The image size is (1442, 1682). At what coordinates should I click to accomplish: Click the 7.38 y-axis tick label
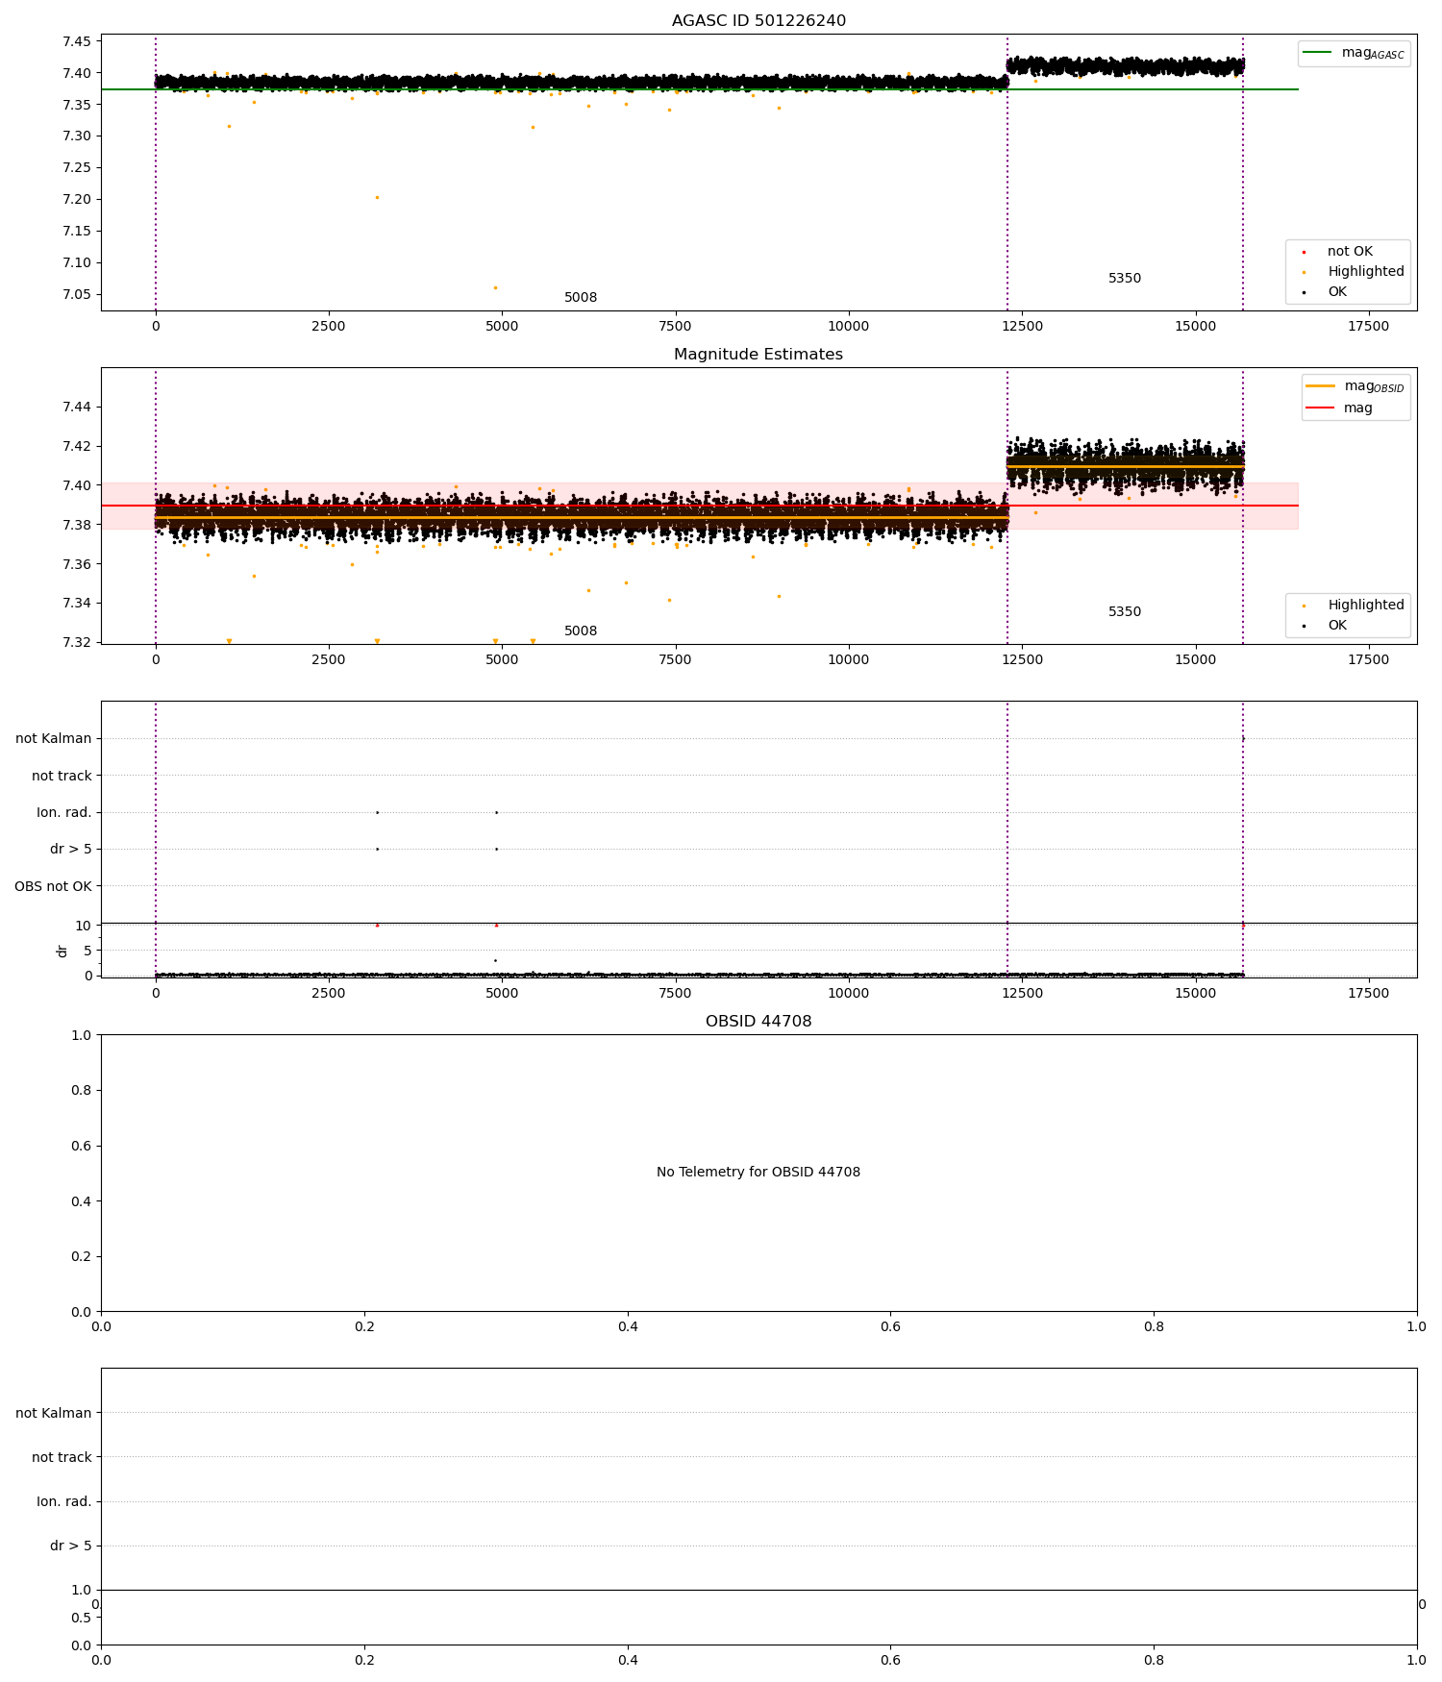tap(77, 525)
